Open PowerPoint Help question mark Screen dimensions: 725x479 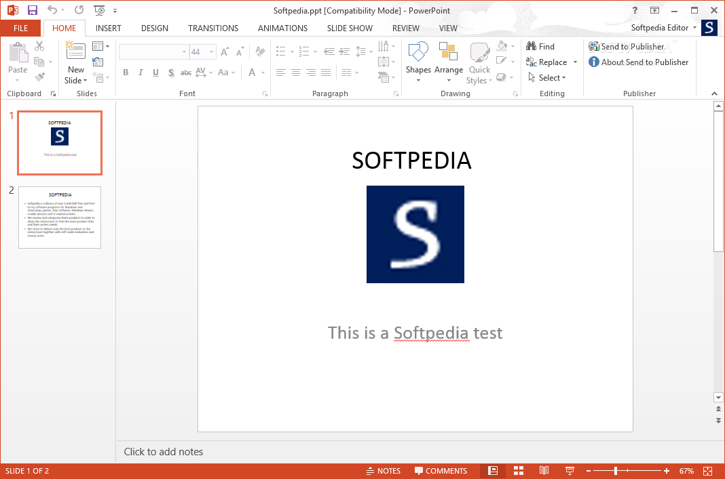(x=635, y=10)
